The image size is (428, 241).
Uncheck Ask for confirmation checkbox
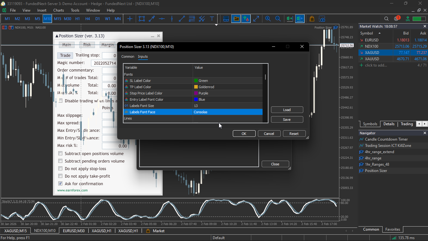pos(60,184)
